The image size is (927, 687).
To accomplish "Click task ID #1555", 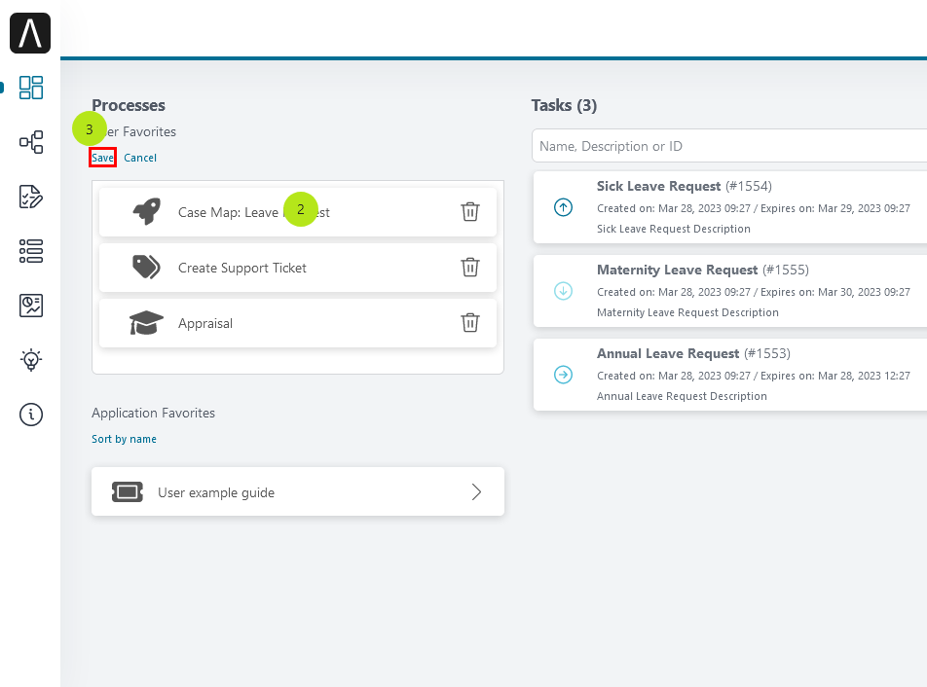I will 786,270.
